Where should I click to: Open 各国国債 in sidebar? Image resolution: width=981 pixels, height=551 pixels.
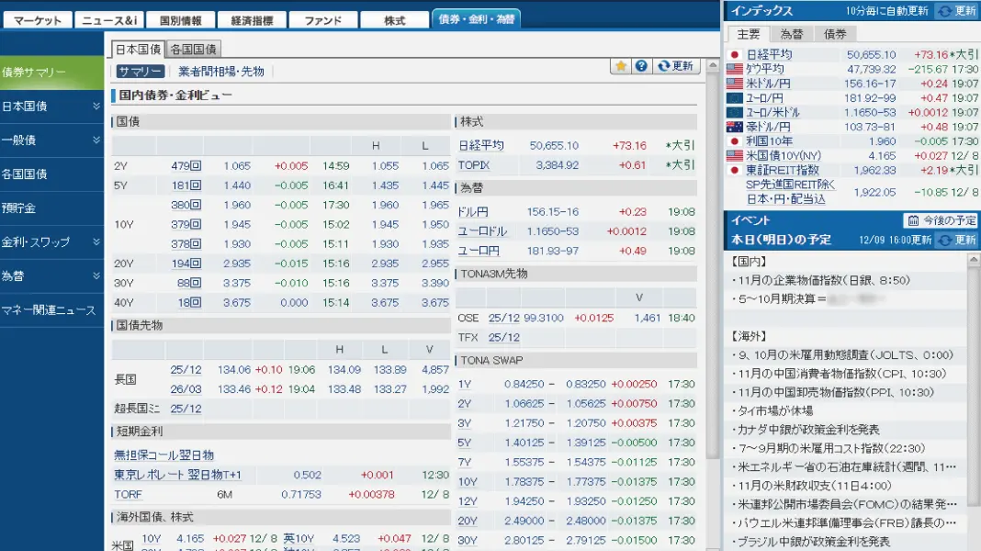[x=52, y=174]
